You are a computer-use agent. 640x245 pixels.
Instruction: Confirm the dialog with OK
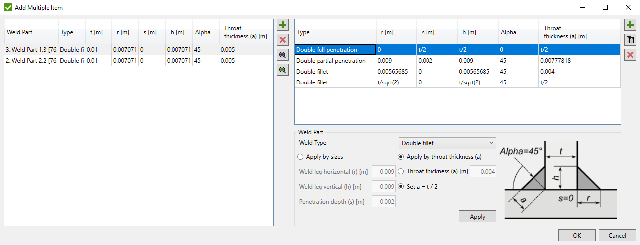(576, 235)
